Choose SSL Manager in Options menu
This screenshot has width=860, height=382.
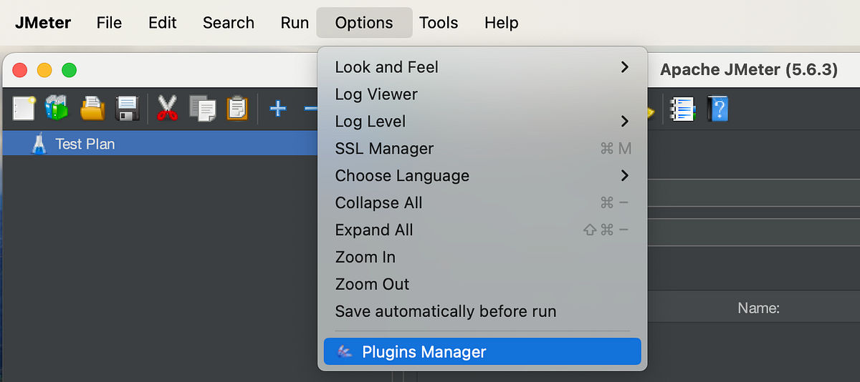384,148
